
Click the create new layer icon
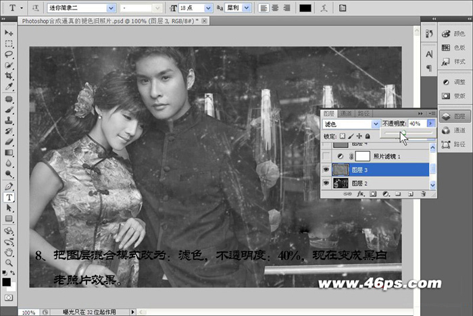pos(410,193)
